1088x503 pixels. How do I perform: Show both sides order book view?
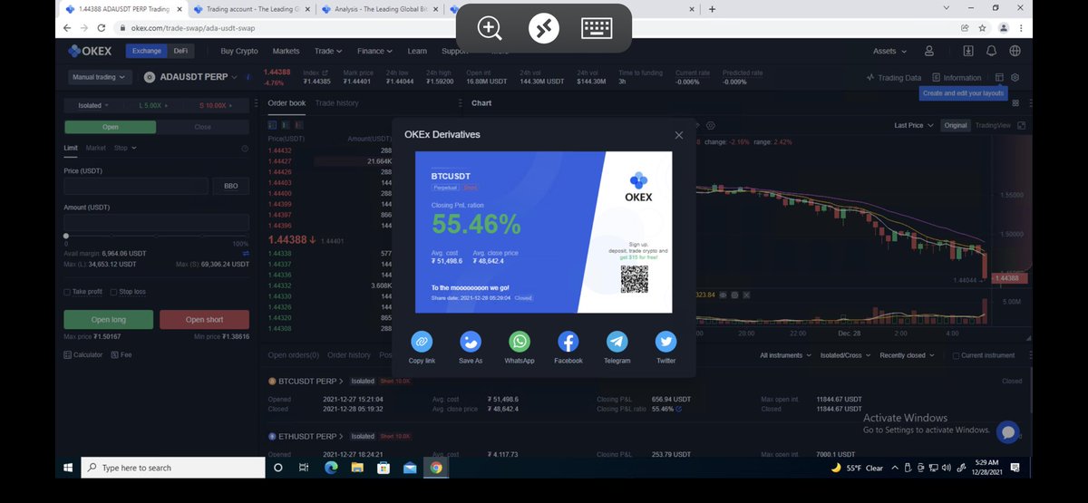click(273, 124)
